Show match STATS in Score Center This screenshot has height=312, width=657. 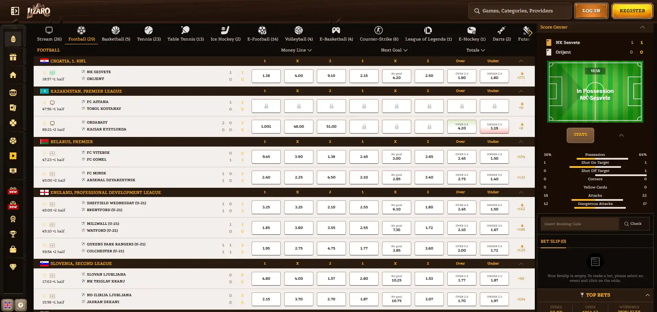tap(580, 135)
